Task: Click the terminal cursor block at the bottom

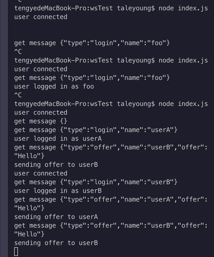Action: [16, 252]
